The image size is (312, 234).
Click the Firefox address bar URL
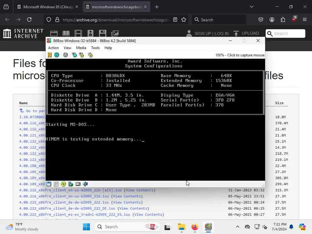(116, 20)
